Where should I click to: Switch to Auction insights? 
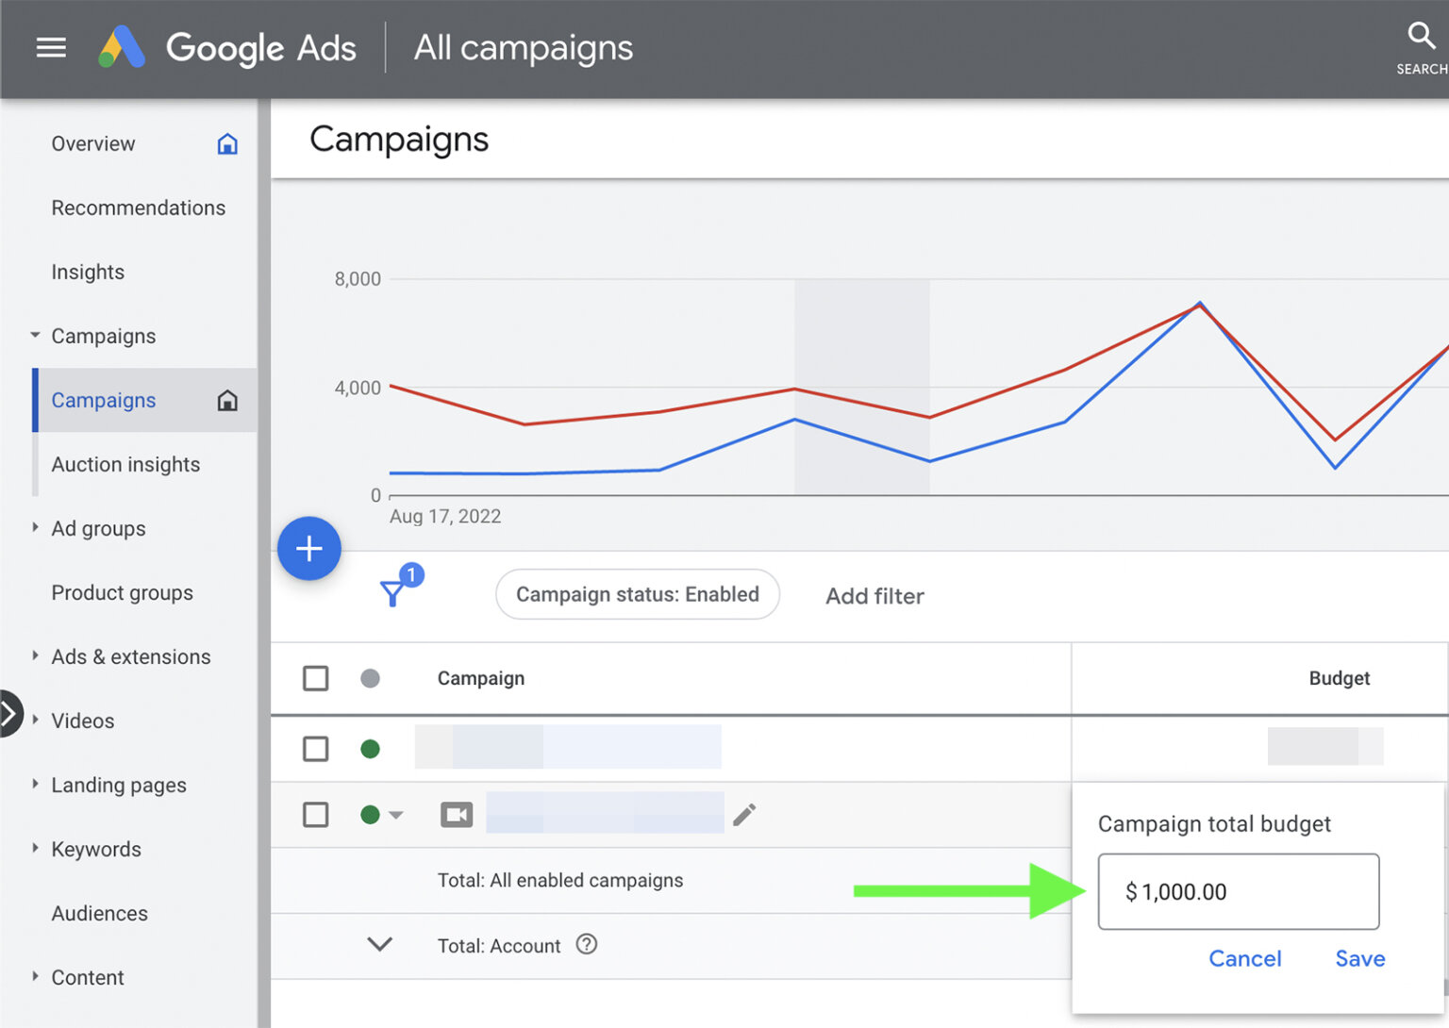(x=125, y=464)
